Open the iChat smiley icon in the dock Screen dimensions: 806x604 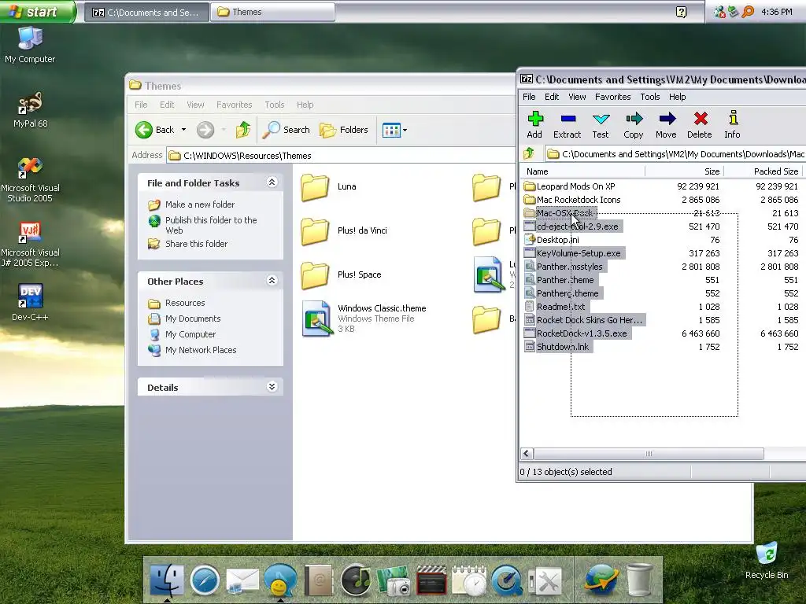280,580
